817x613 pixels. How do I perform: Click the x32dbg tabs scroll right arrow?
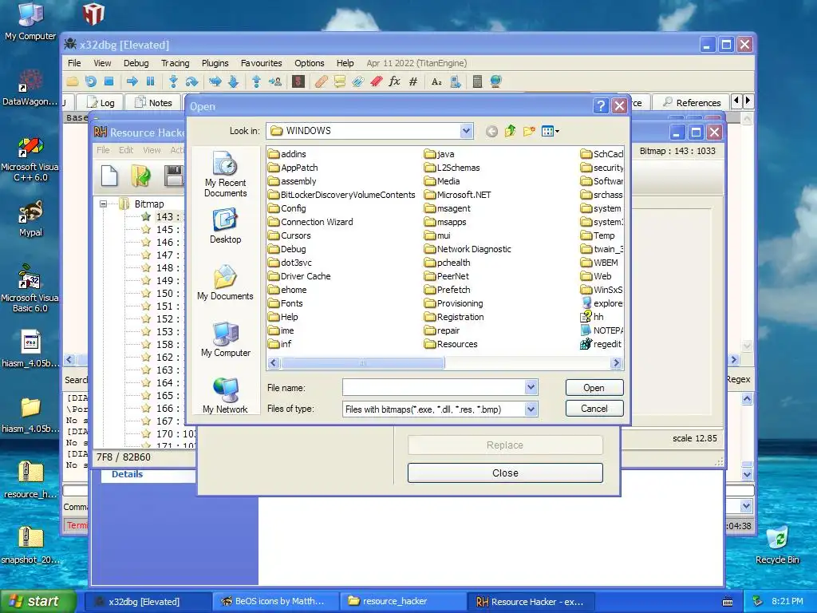[x=748, y=101]
